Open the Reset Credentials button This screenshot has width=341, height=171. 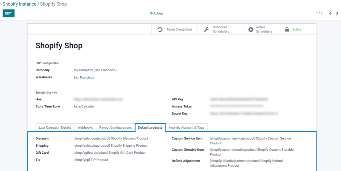coord(174,29)
